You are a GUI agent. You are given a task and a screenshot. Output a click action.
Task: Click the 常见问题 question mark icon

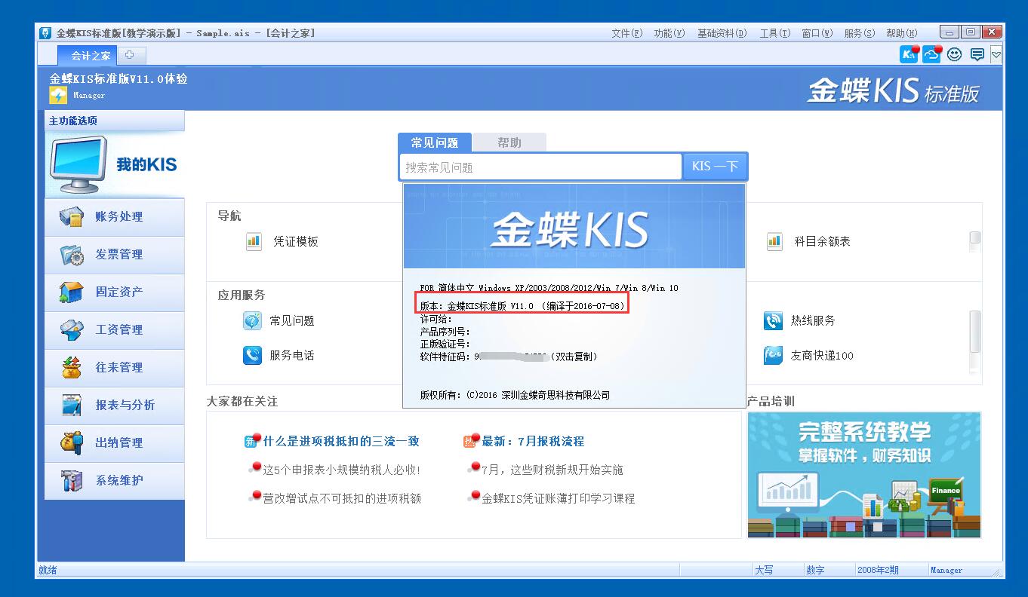point(252,320)
